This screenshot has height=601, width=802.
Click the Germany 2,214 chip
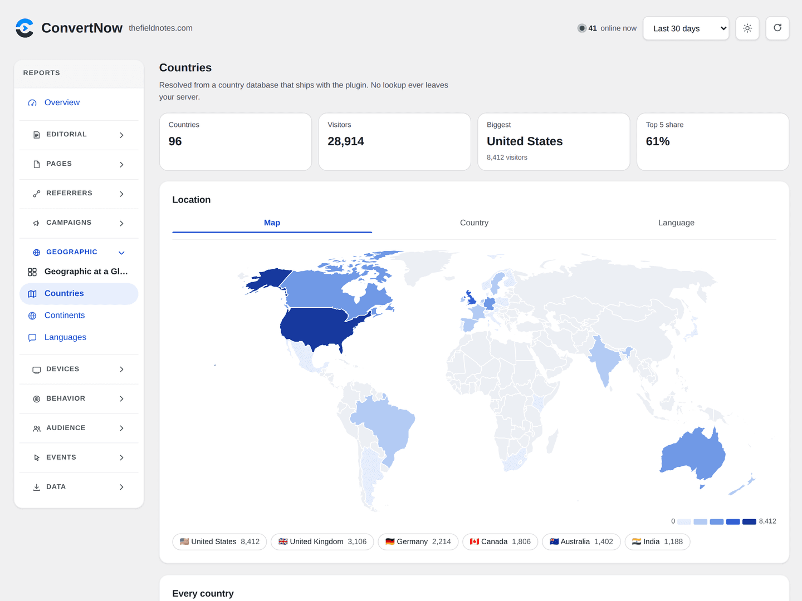click(418, 541)
